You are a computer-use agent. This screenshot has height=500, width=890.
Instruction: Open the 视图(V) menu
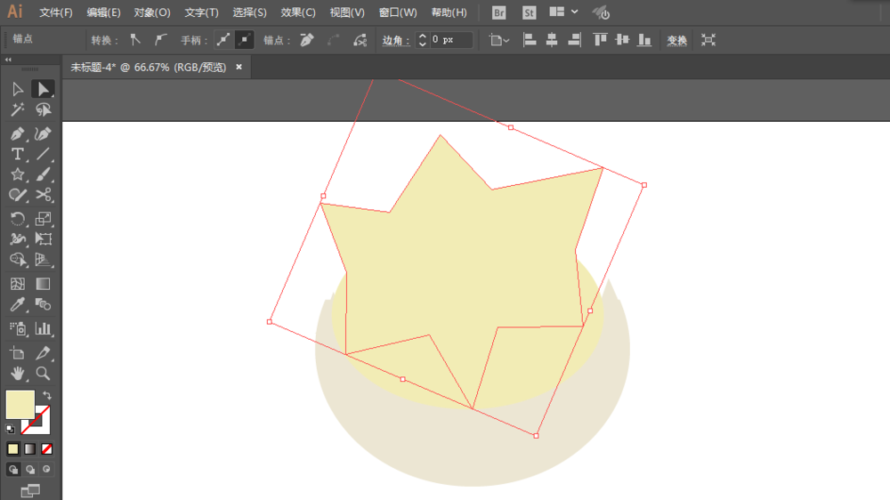347,12
